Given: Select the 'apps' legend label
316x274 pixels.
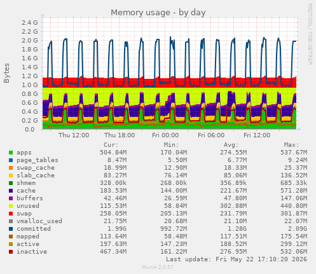Looking at the screenshot, I should (x=24, y=153).
